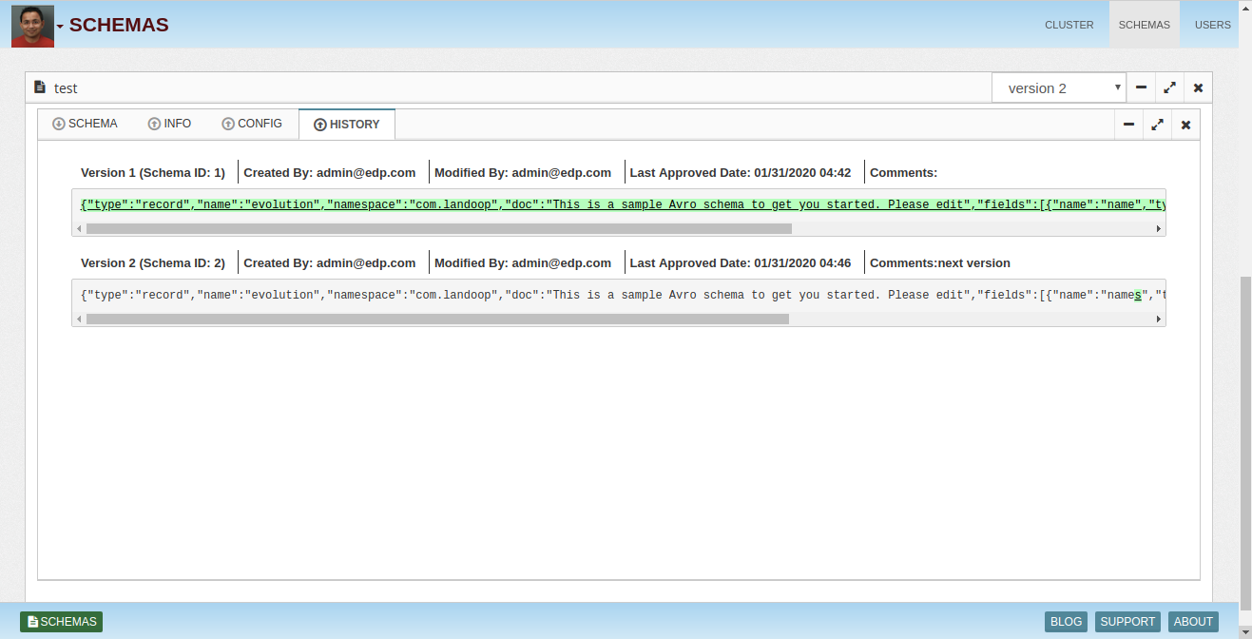Image resolution: width=1252 pixels, height=639 pixels.
Task: Open the version 2 dropdown
Action: click(x=1059, y=88)
